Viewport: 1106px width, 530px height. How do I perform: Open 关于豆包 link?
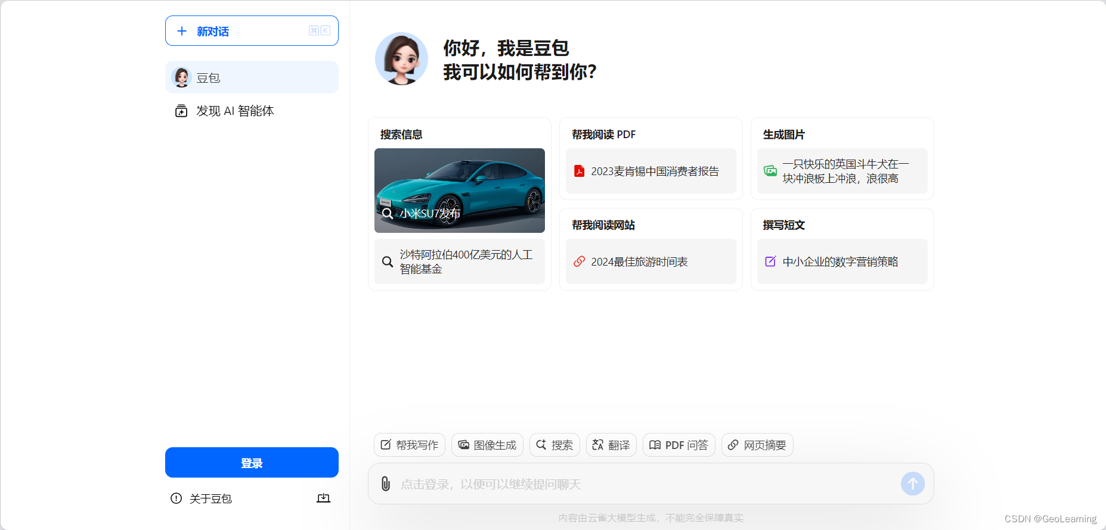[210, 498]
